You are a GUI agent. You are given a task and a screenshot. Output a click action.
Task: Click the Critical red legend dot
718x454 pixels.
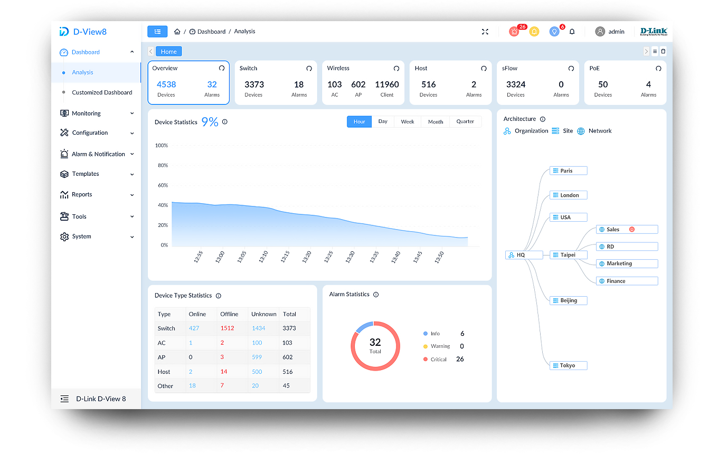coord(426,360)
